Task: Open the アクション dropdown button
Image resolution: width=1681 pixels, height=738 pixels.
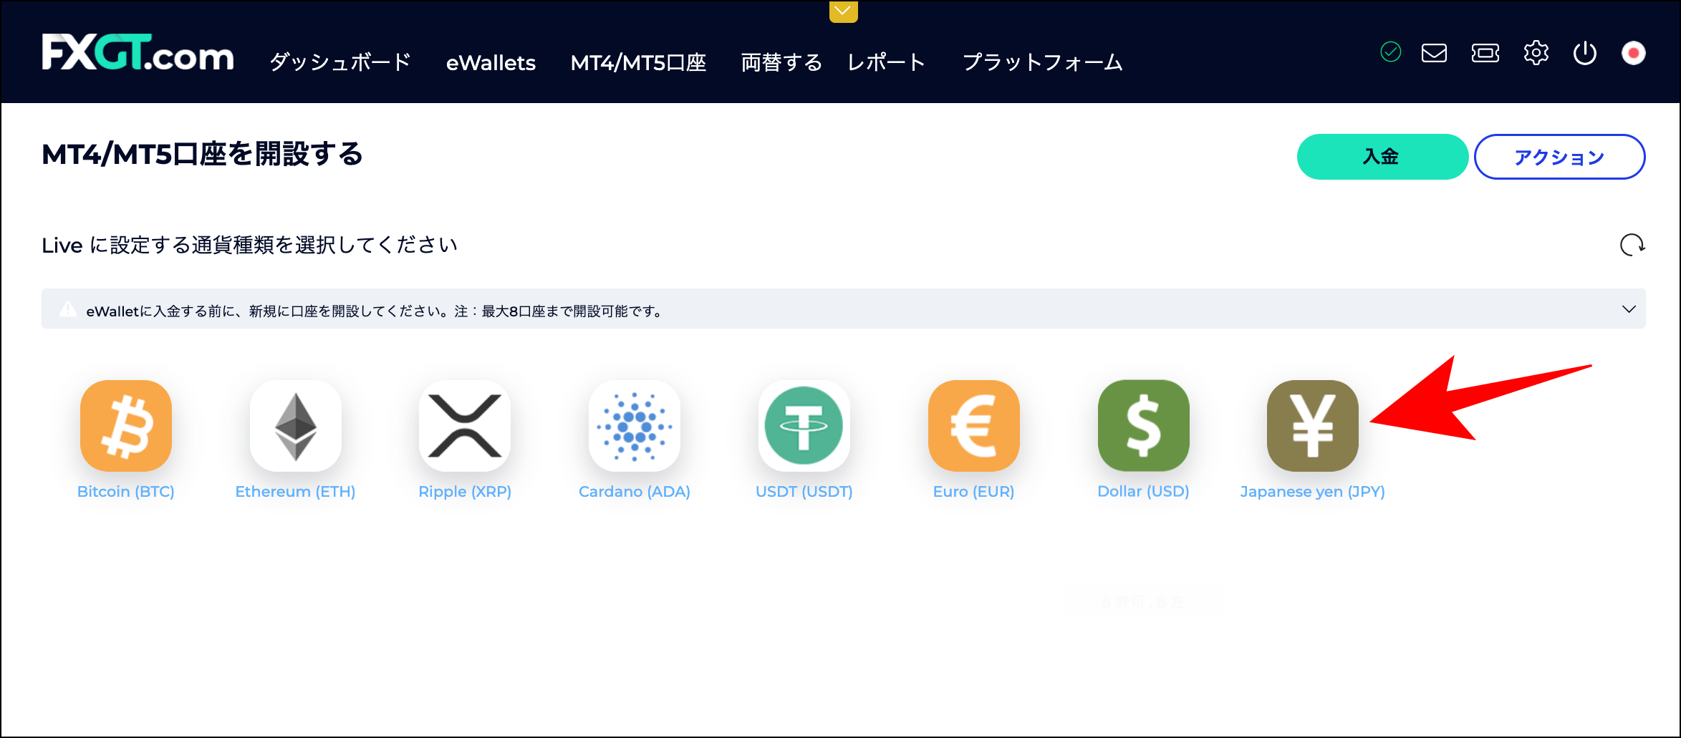Action: [1559, 156]
